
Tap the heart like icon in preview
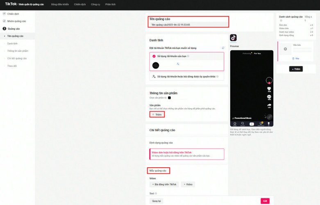(x=269, y=89)
